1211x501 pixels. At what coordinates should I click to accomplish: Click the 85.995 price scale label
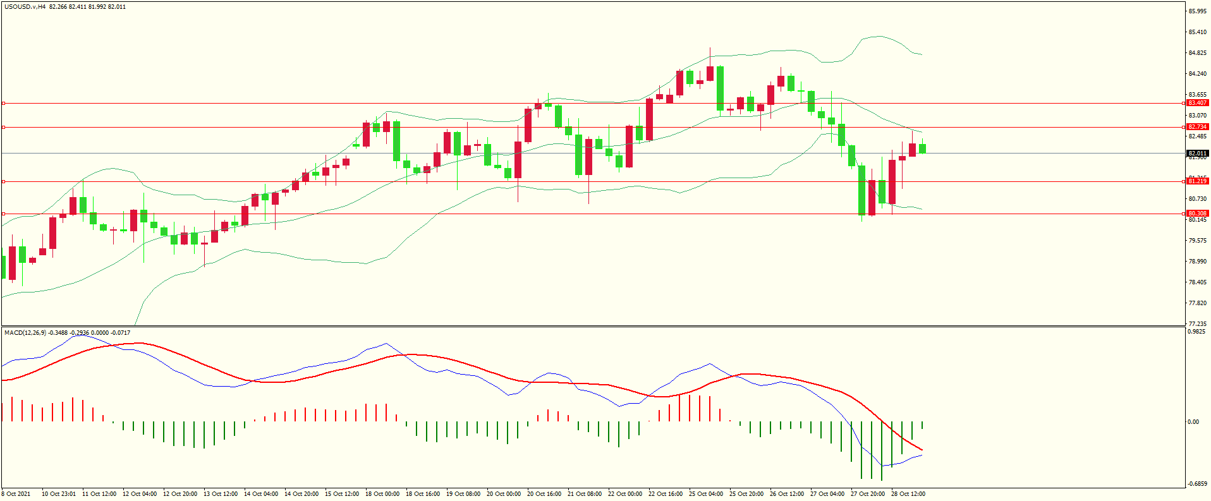click(x=1197, y=11)
